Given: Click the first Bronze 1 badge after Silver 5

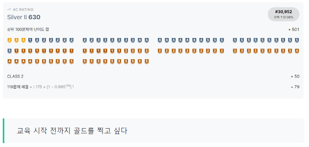Looking at the screenshot, I should point(16,51).
